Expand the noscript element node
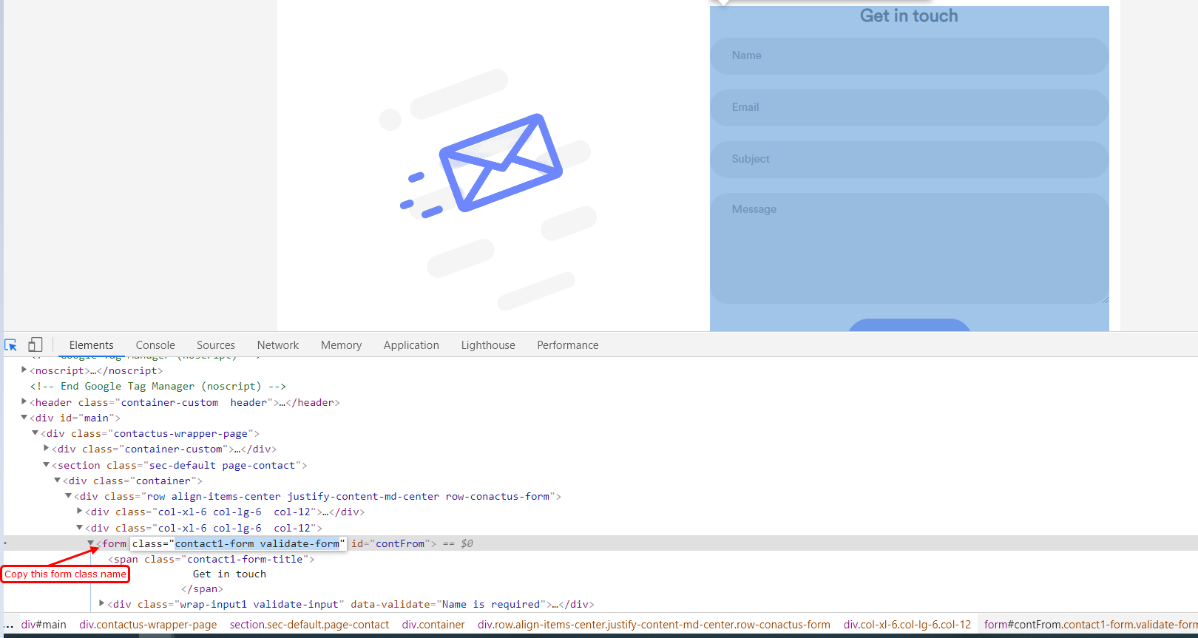1198x638 pixels. click(x=24, y=370)
